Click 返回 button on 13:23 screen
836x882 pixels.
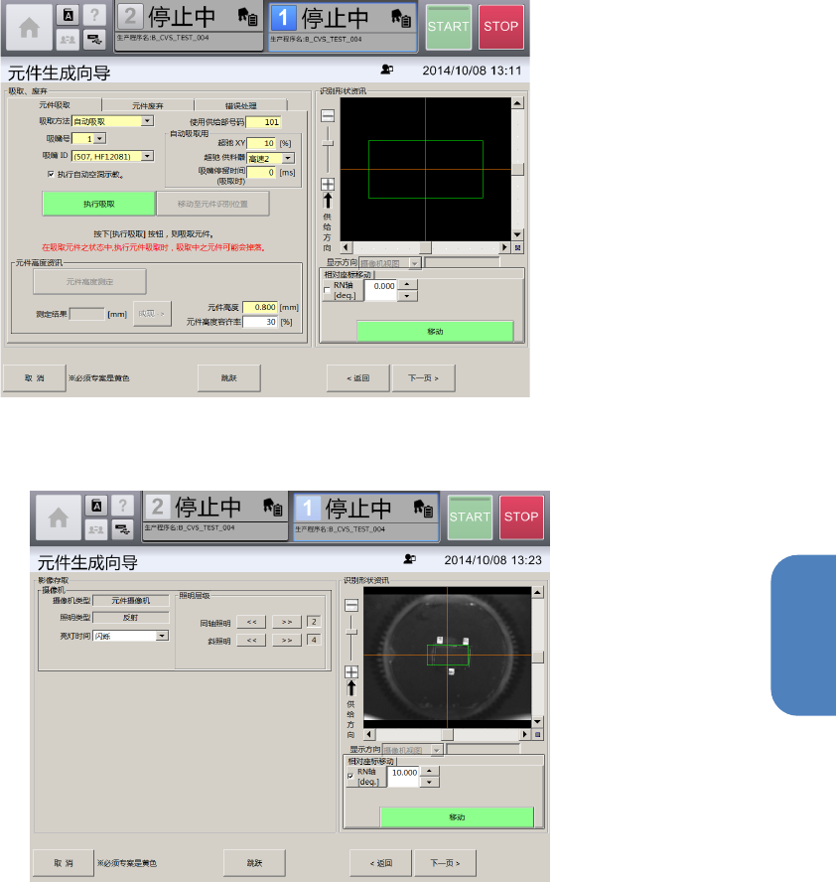point(381,863)
